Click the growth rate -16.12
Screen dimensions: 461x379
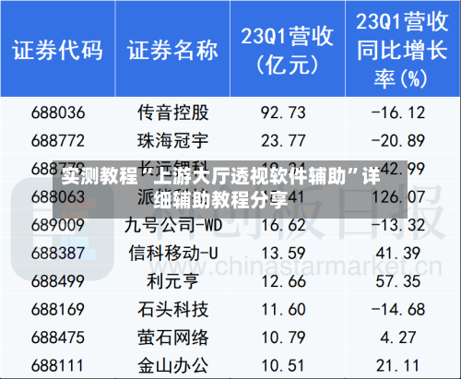pos(398,113)
